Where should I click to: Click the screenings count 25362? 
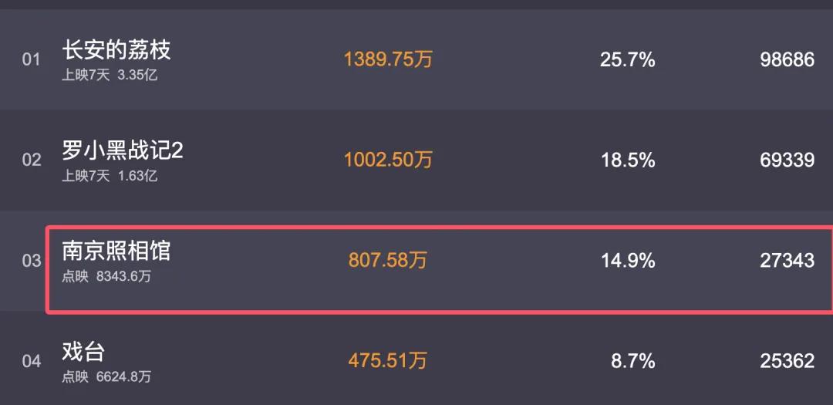point(787,360)
